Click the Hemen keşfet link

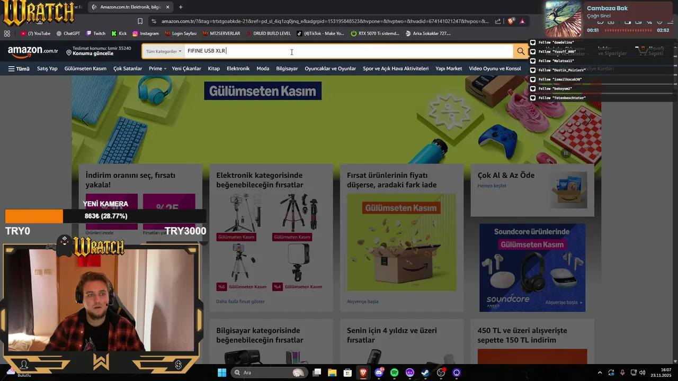click(492, 186)
